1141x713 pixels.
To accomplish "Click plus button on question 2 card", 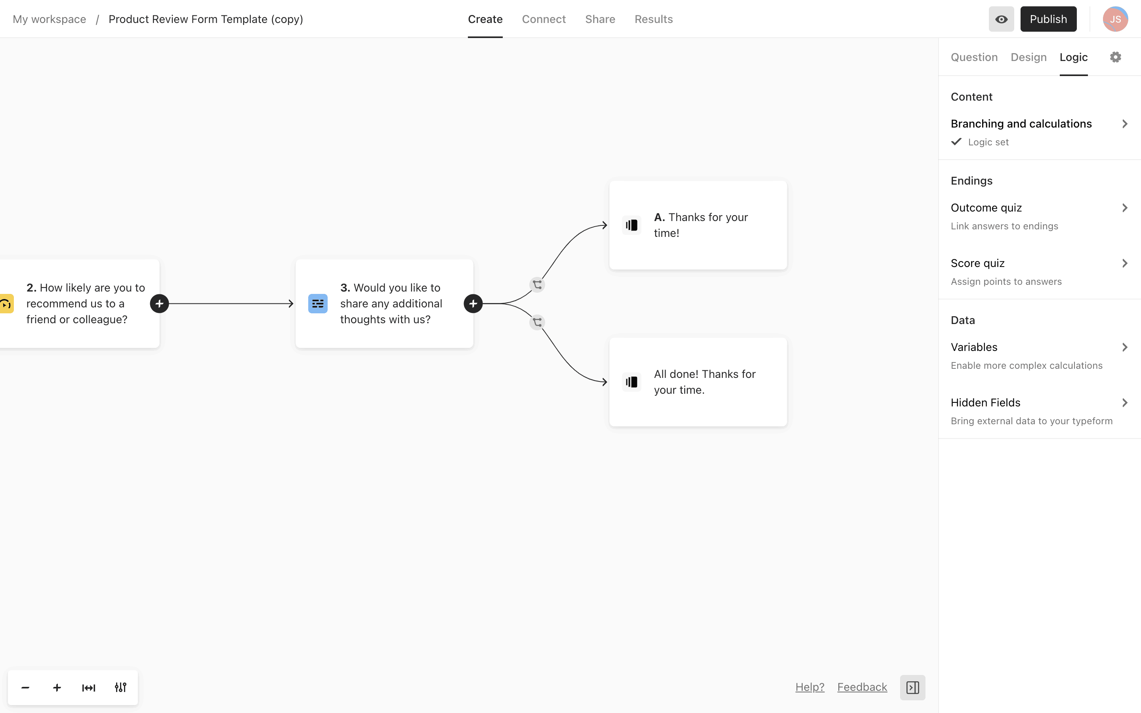I will tap(159, 304).
